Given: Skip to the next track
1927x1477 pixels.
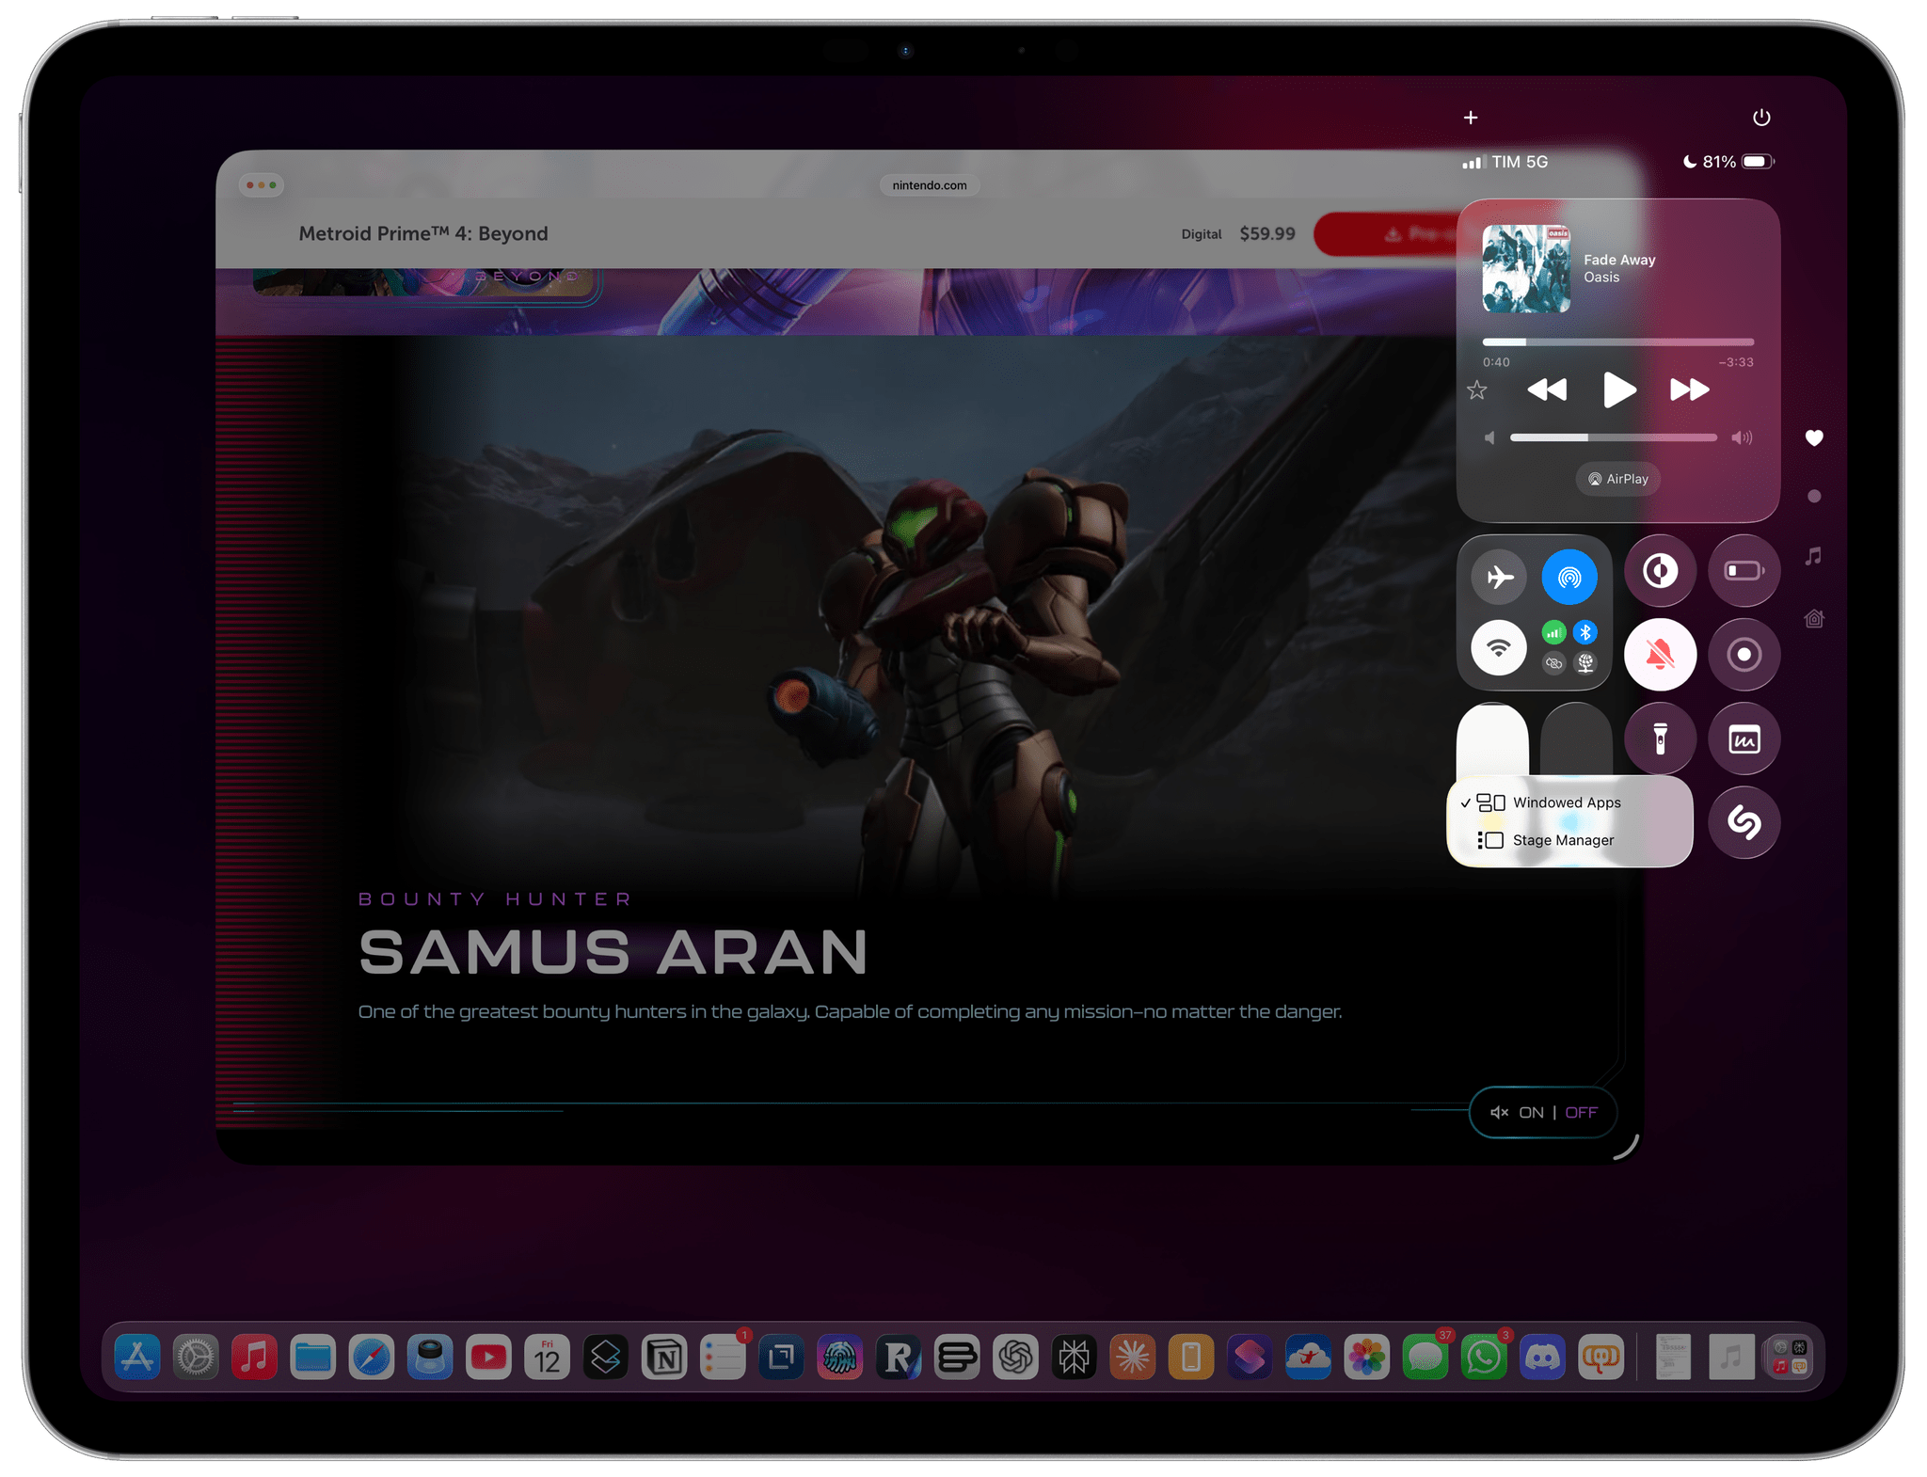Looking at the screenshot, I should click(x=1689, y=389).
